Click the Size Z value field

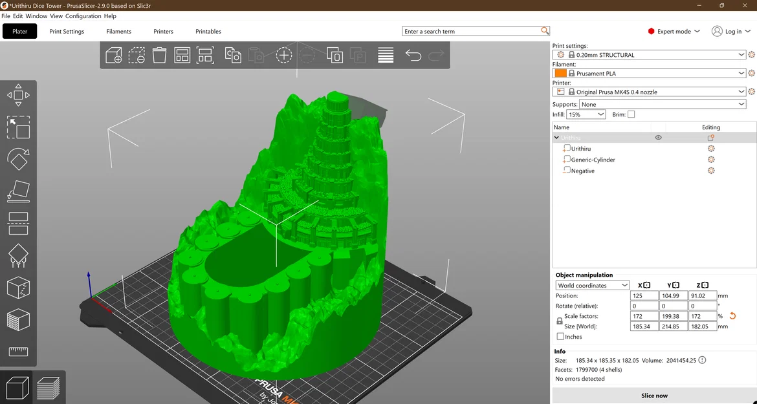[702, 326]
